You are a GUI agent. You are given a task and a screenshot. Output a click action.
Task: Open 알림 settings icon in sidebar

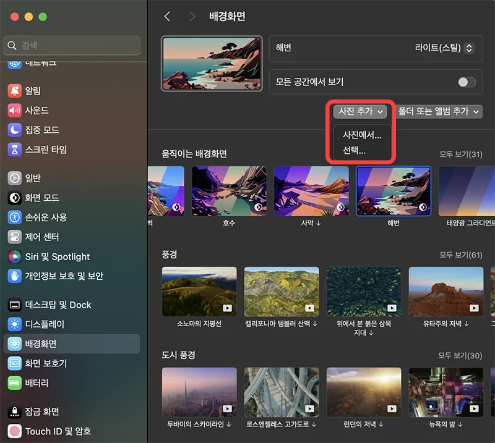click(x=14, y=91)
